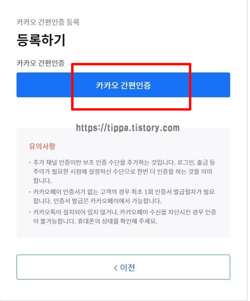Click the sentence 인증서 발급은 카카오페이에서 가능합니다

pyautogui.click(x=107, y=201)
